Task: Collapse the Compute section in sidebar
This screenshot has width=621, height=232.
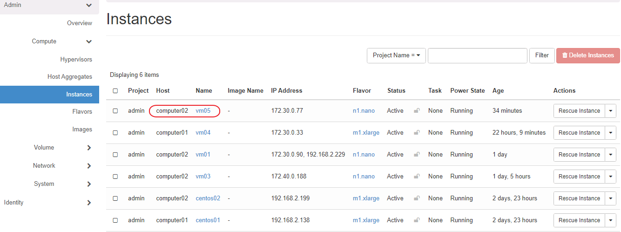Action: coord(89,41)
